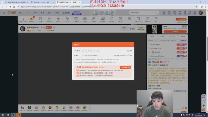The height and width of the screenshot is (117, 208).
Task: Expand the 更多 more tools icon
Action: 156,19
